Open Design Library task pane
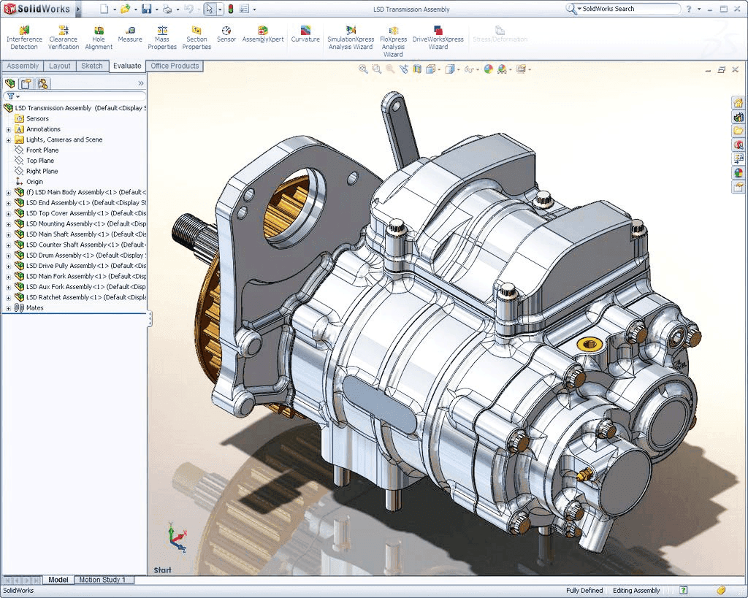The width and height of the screenshot is (748, 598). point(738,116)
